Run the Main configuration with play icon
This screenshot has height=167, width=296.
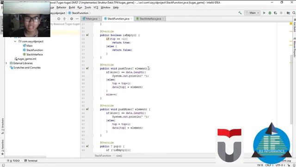264,13
